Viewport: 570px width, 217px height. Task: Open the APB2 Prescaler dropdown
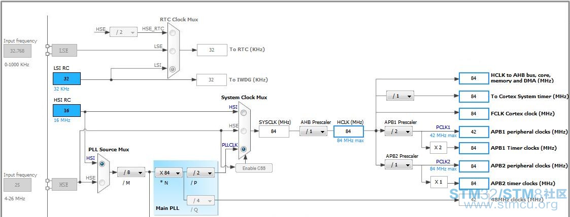(x=398, y=165)
